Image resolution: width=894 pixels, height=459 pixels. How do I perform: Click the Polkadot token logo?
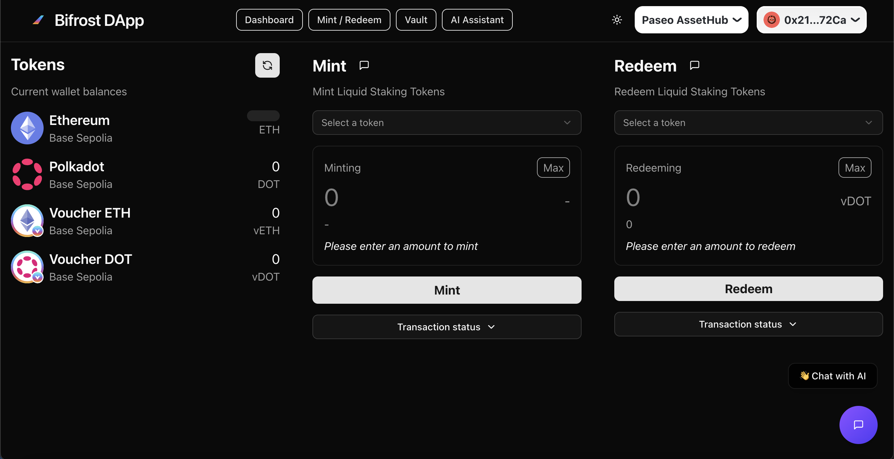[27, 174]
